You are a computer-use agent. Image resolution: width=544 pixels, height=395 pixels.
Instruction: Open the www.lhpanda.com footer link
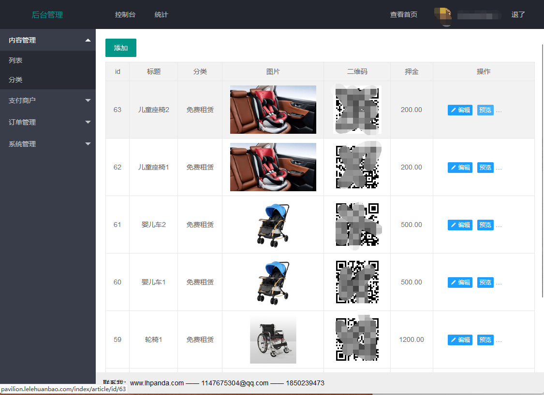pos(157,383)
